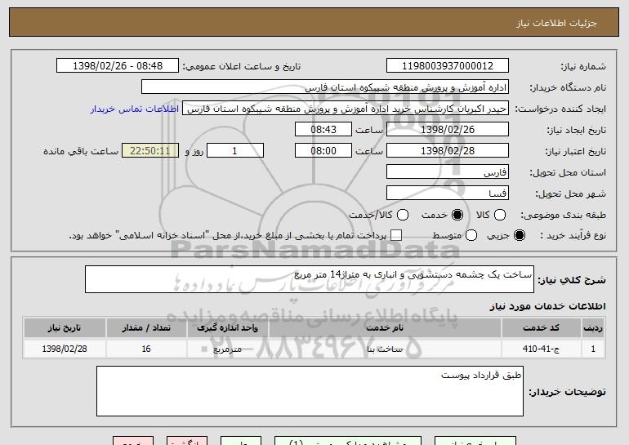Click the ردیف column header
Image resolution: width=629 pixels, height=445 pixels.
[593, 328]
